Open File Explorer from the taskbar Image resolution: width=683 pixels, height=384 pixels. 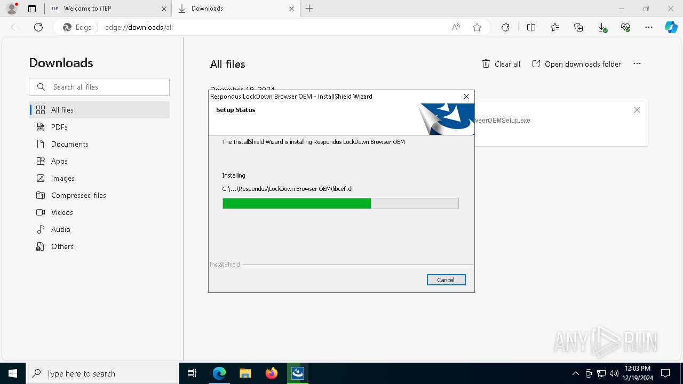[x=245, y=373]
